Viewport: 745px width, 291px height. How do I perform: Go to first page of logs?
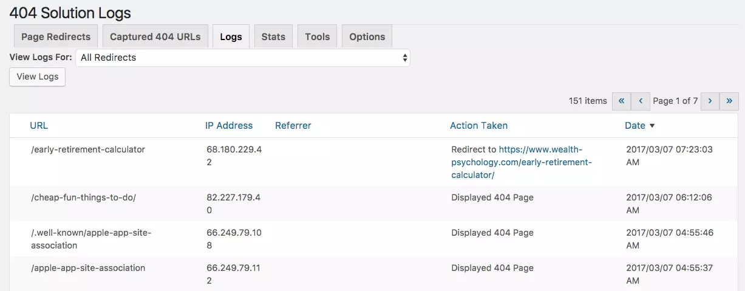click(x=621, y=101)
